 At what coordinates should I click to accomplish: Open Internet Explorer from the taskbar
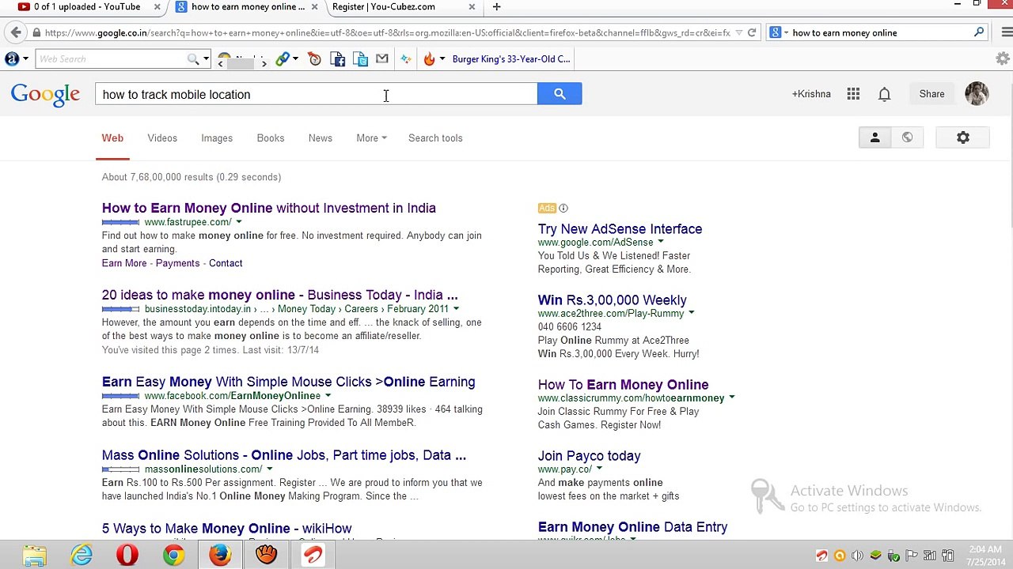(x=82, y=556)
